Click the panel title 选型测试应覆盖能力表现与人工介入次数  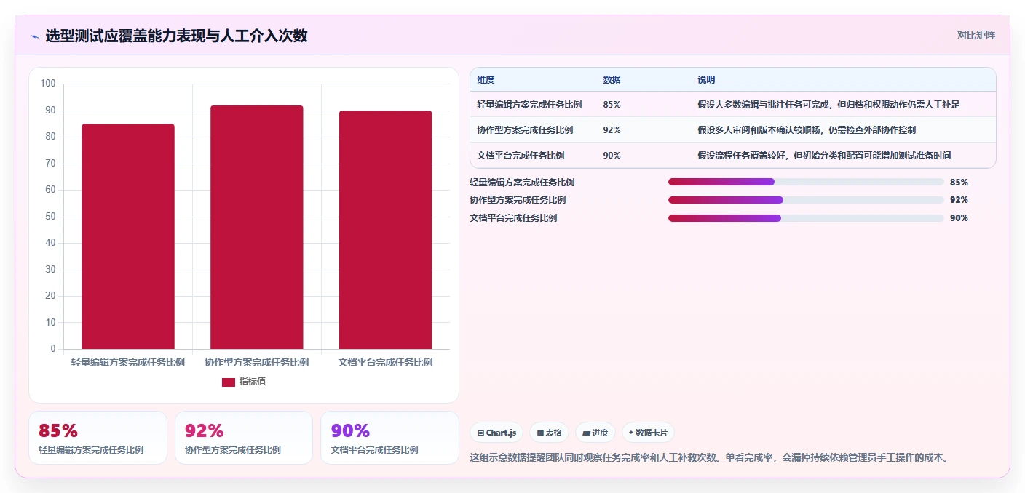[176, 36]
